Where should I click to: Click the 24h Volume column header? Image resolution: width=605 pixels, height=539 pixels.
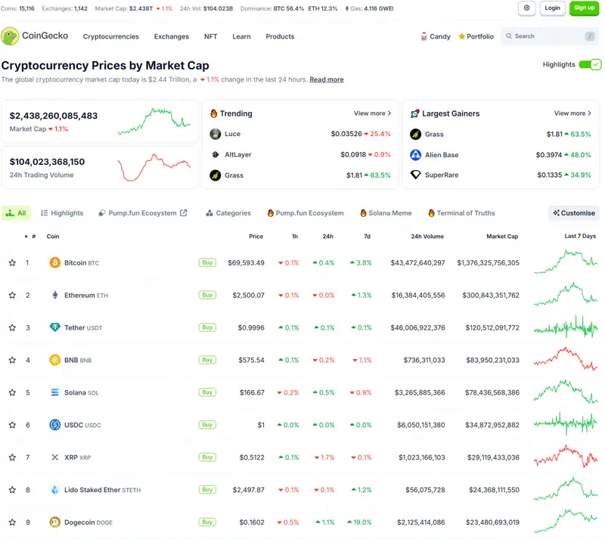pos(427,236)
